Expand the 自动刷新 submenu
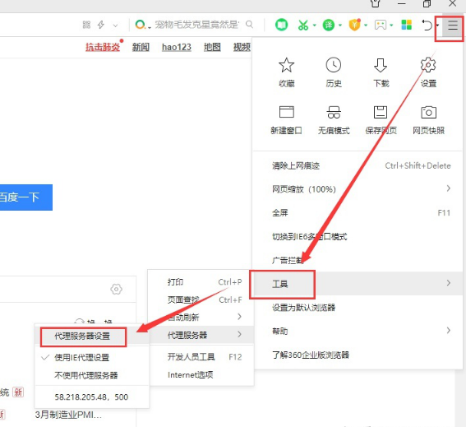466x427 pixels. (201, 318)
